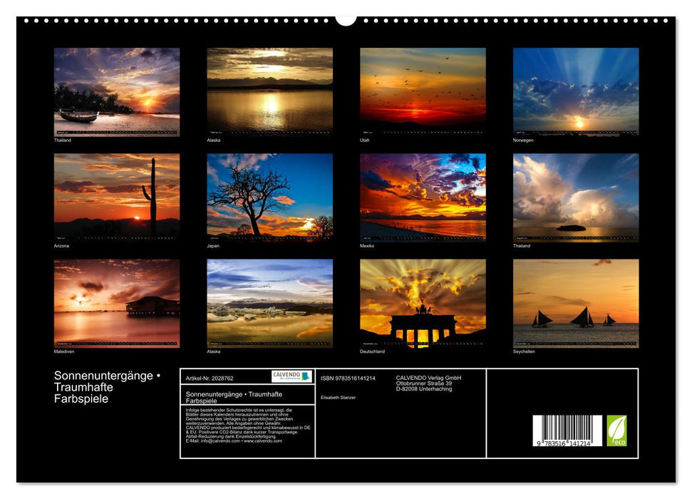Click the barcode number 9783516141214 strip

point(562,444)
